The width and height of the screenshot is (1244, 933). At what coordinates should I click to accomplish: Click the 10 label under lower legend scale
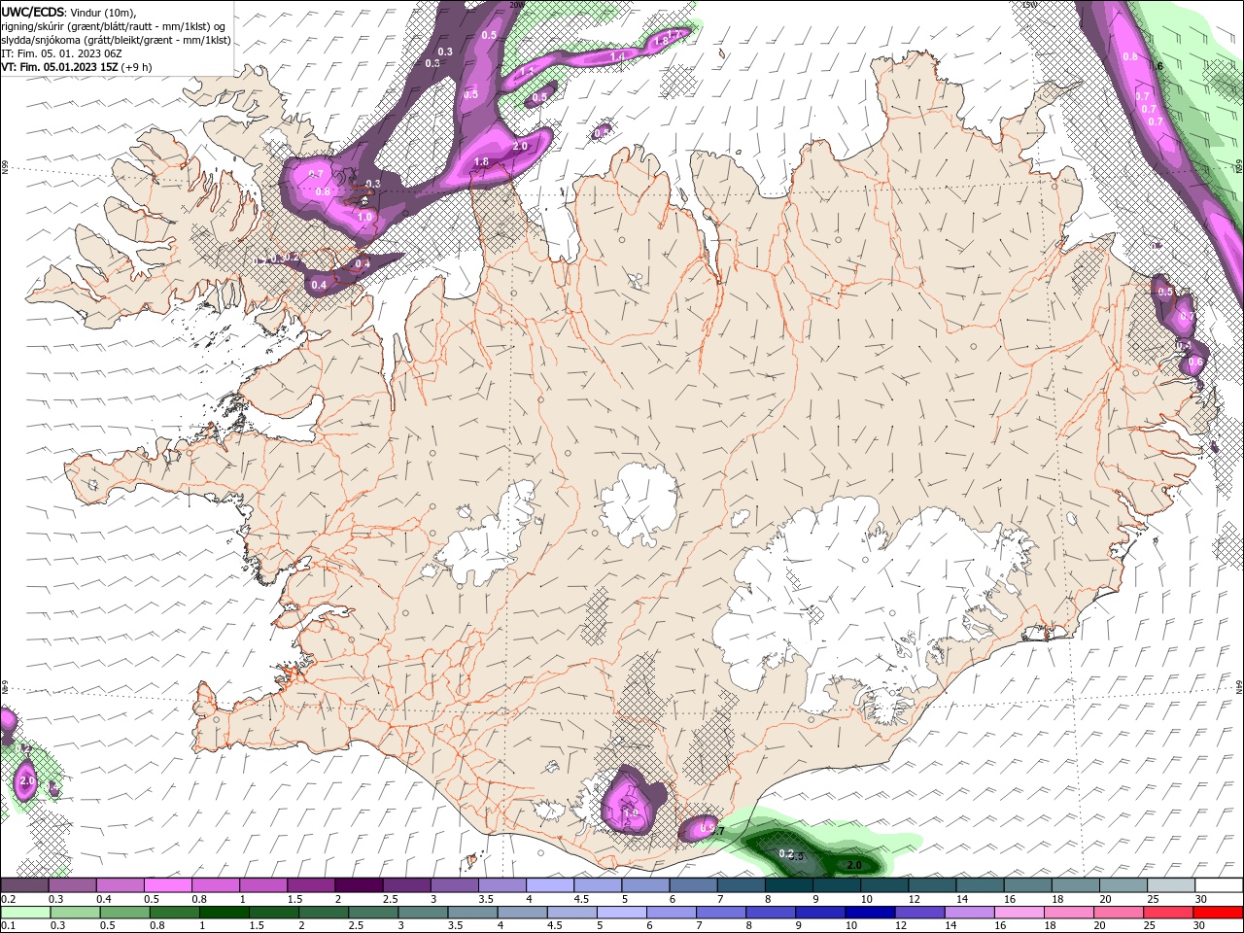[851, 925]
